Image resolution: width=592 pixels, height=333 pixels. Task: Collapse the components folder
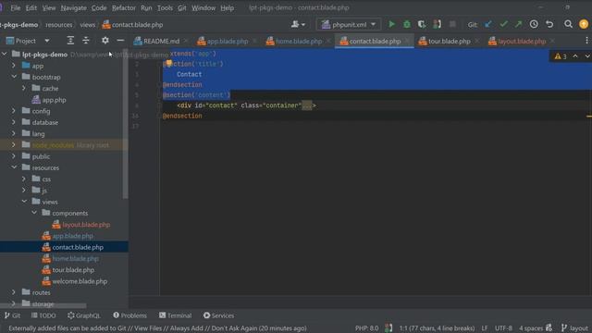pyautogui.click(x=34, y=213)
